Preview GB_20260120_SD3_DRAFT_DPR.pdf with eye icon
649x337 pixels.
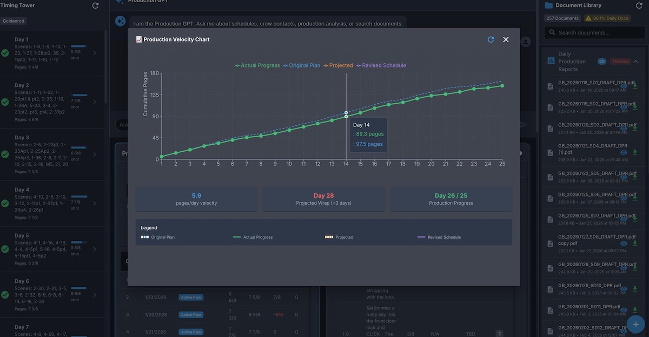click(624, 128)
